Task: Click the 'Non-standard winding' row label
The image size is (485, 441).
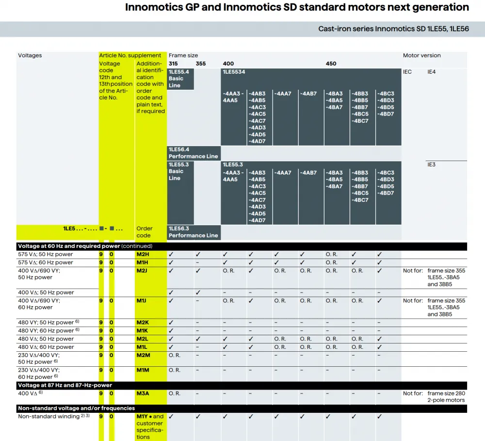Action: (53, 417)
